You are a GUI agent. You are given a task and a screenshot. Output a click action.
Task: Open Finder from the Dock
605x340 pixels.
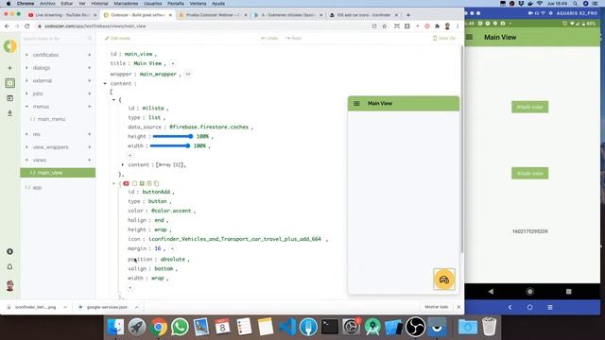click(115, 327)
